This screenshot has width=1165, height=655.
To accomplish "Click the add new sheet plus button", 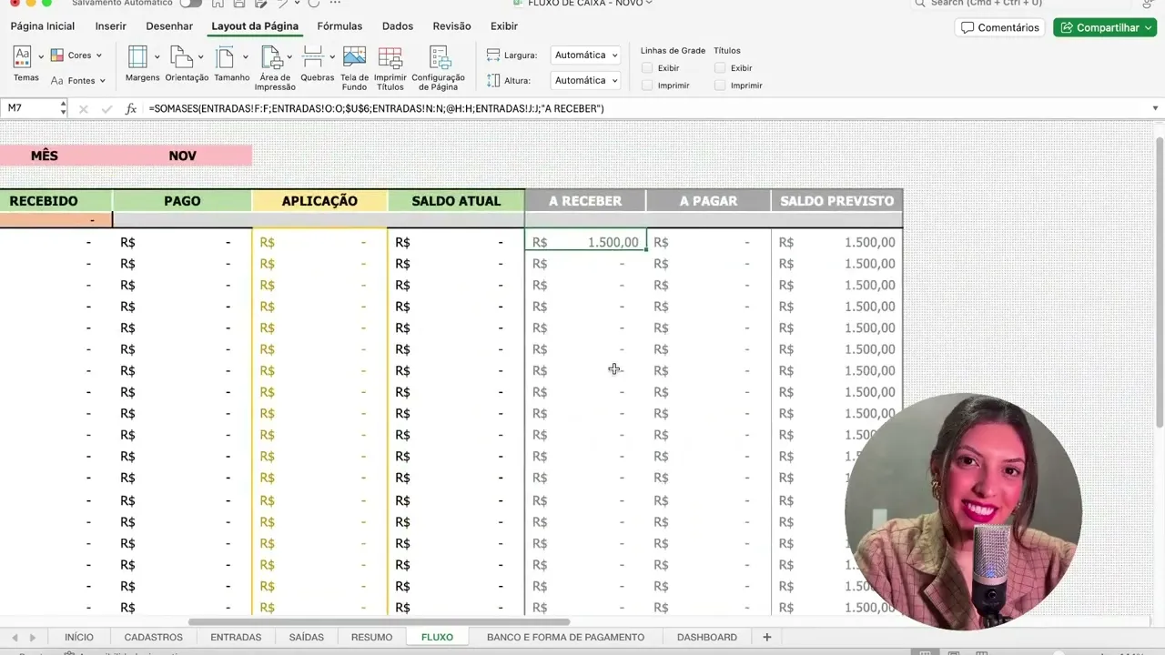I will click(x=766, y=637).
